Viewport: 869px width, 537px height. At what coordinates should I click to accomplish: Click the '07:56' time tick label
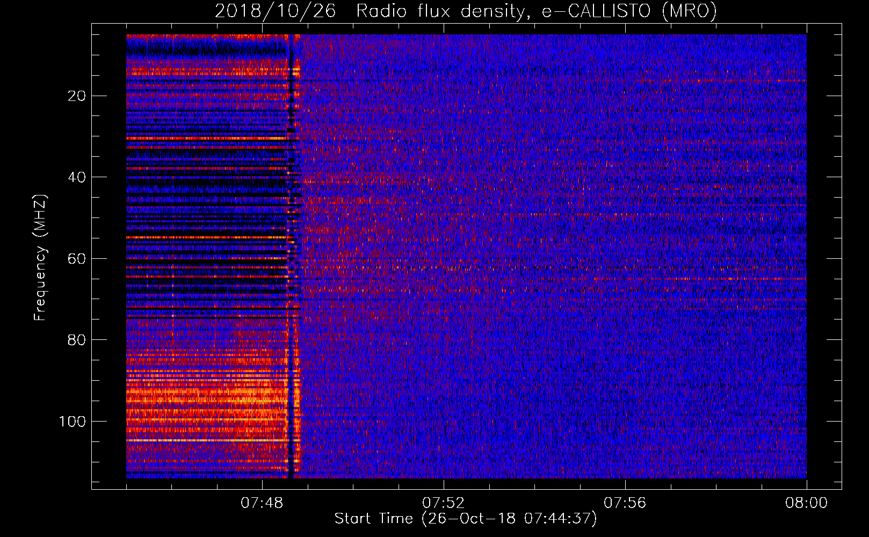(x=625, y=503)
